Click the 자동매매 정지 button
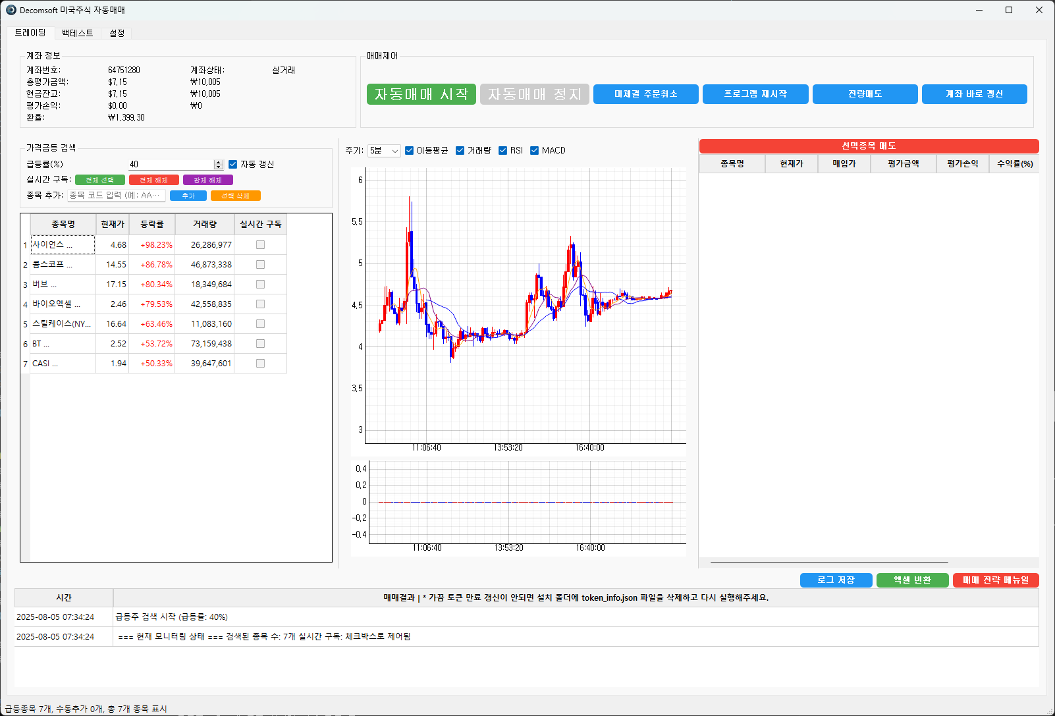Screen dimensions: 1055x716 click(535, 94)
